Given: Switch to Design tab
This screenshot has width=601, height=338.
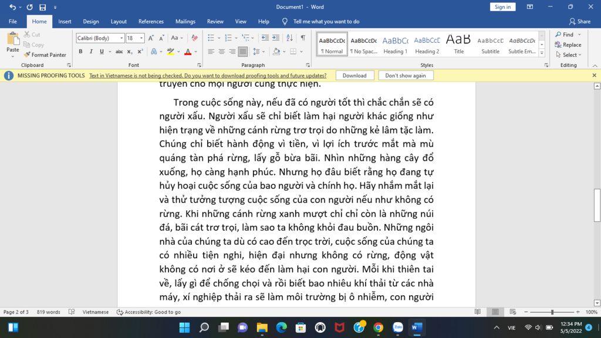Looking at the screenshot, I should pos(91,22).
